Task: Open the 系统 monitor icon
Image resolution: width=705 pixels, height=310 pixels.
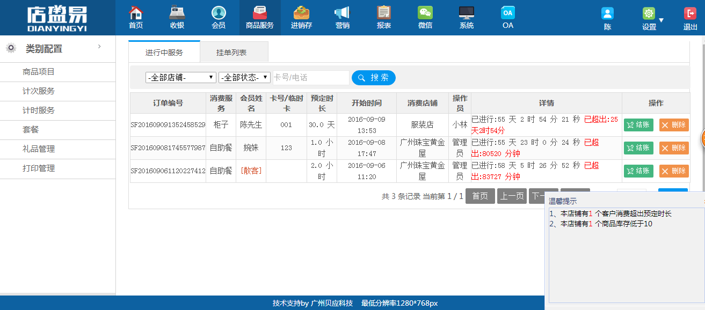Action: pyautogui.click(x=467, y=13)
